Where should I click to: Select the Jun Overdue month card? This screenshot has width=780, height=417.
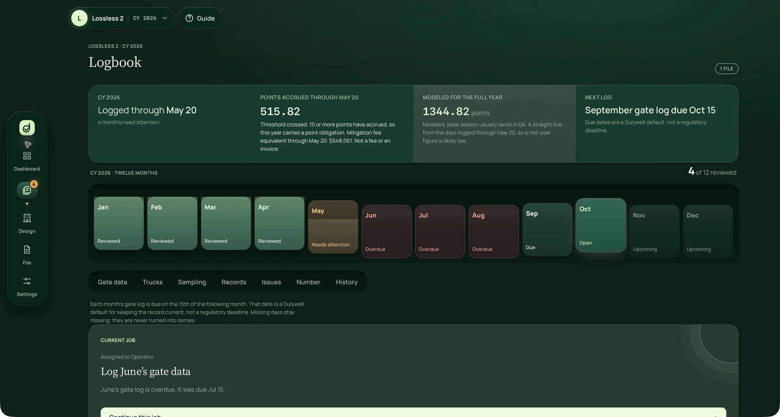click(387, 231)
